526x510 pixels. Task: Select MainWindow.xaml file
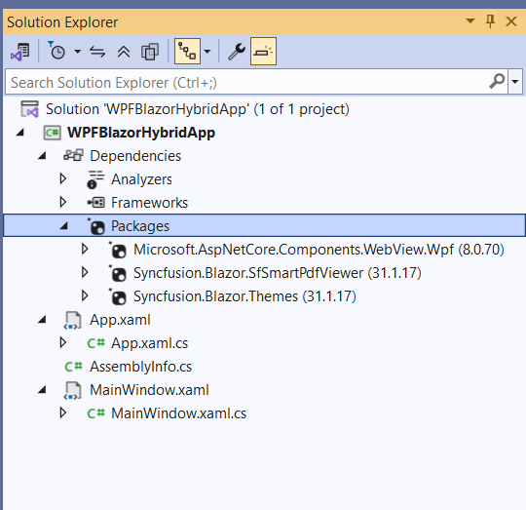tap(149, 390)
